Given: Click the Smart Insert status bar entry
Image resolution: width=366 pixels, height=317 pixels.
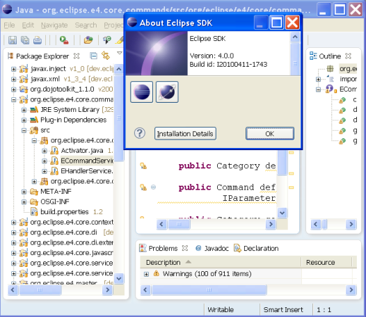Looking at the screenshot, I should click(x=283, y=310).
